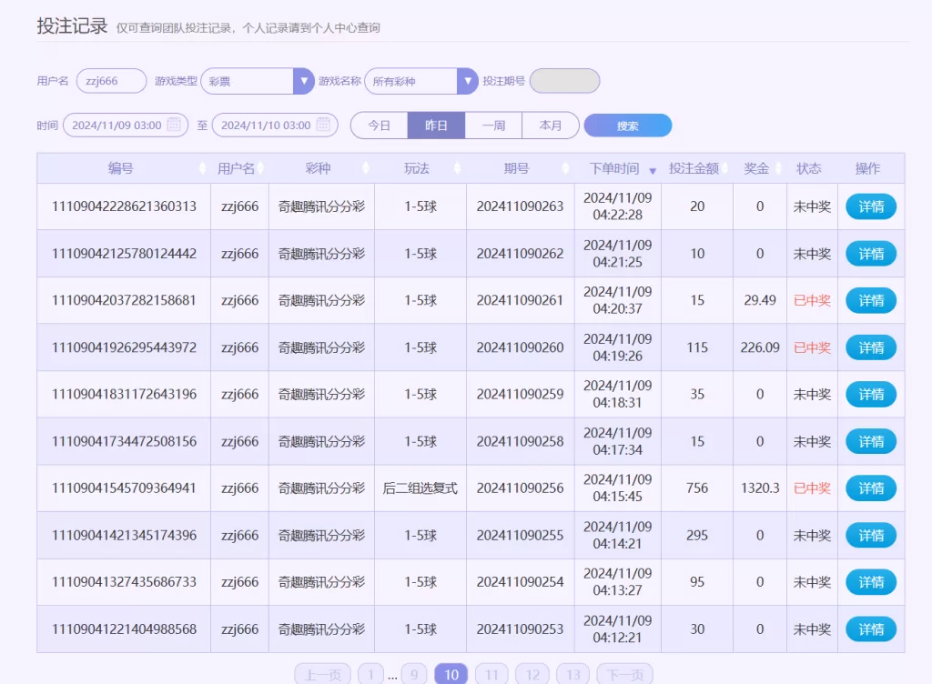Click the 后二组选复式 play type cell
The image size is (932, 684).
[420, 488]
